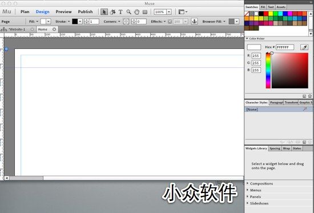Open the Spacing tab

tap(275, 149)
